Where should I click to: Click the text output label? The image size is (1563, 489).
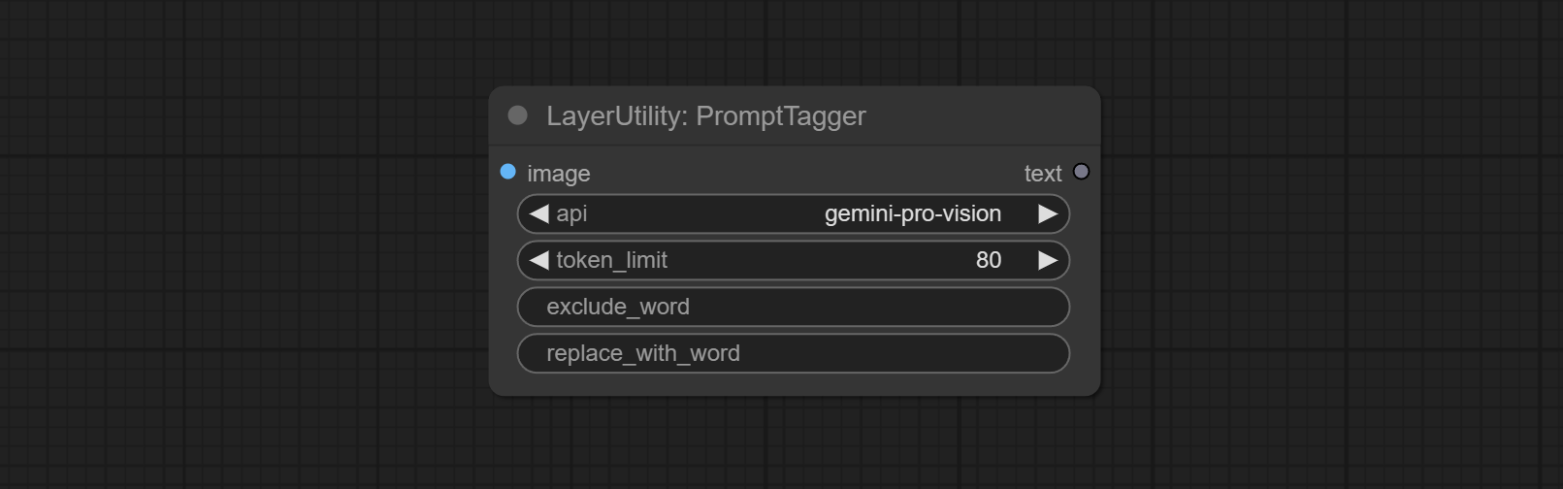click(x=1043, y=174)
